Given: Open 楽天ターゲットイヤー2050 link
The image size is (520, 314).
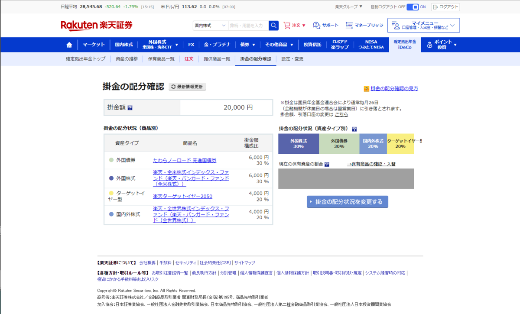Looking at the screenshot, I should pos(182,196).
